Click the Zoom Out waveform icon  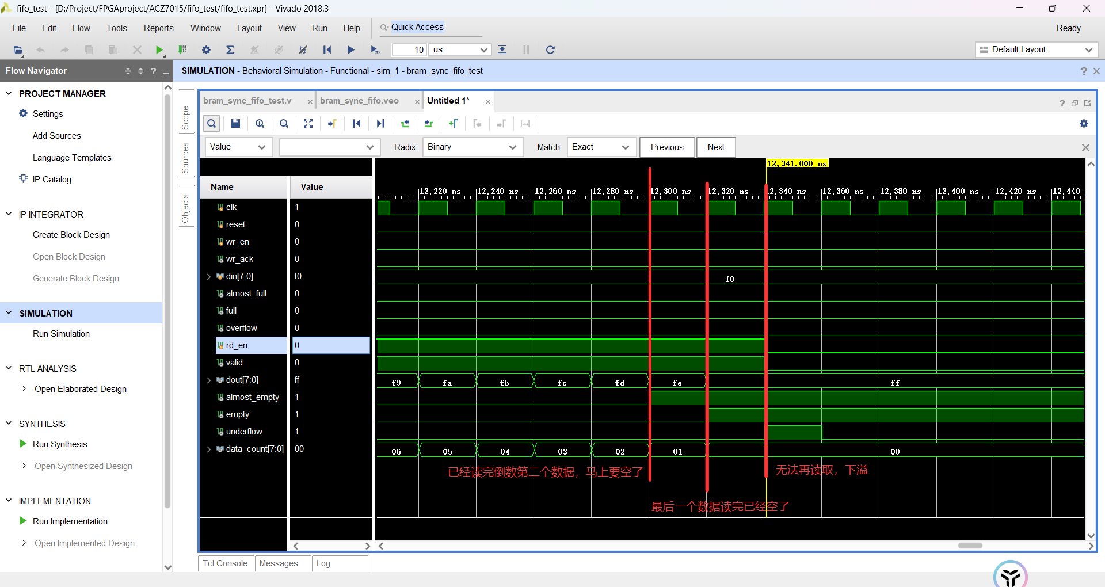(284, 123)
